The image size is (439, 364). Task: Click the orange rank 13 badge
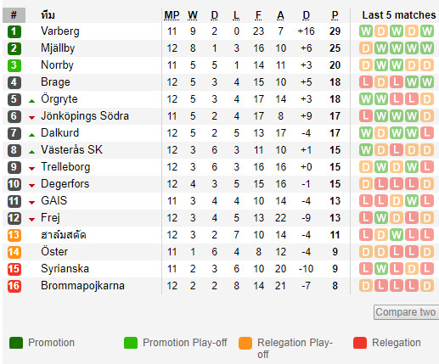point(14,235)
